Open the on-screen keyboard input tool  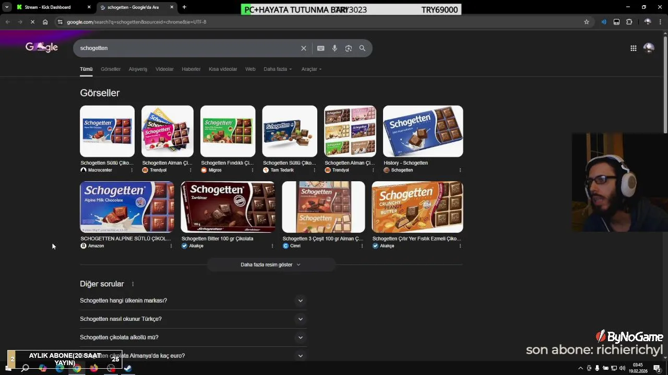click(320, 48)
